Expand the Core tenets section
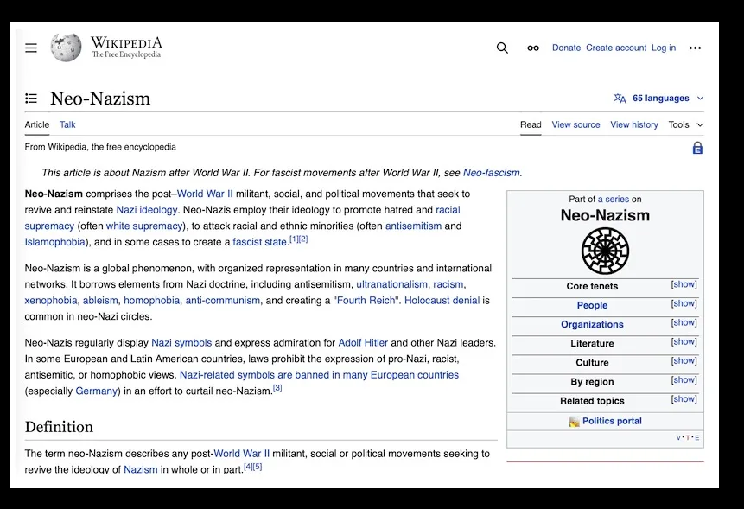 coord(684,284)
